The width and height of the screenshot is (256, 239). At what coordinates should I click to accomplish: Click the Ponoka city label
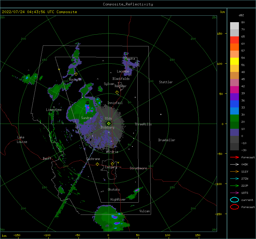pyautogui.click(x=130, y=59)
